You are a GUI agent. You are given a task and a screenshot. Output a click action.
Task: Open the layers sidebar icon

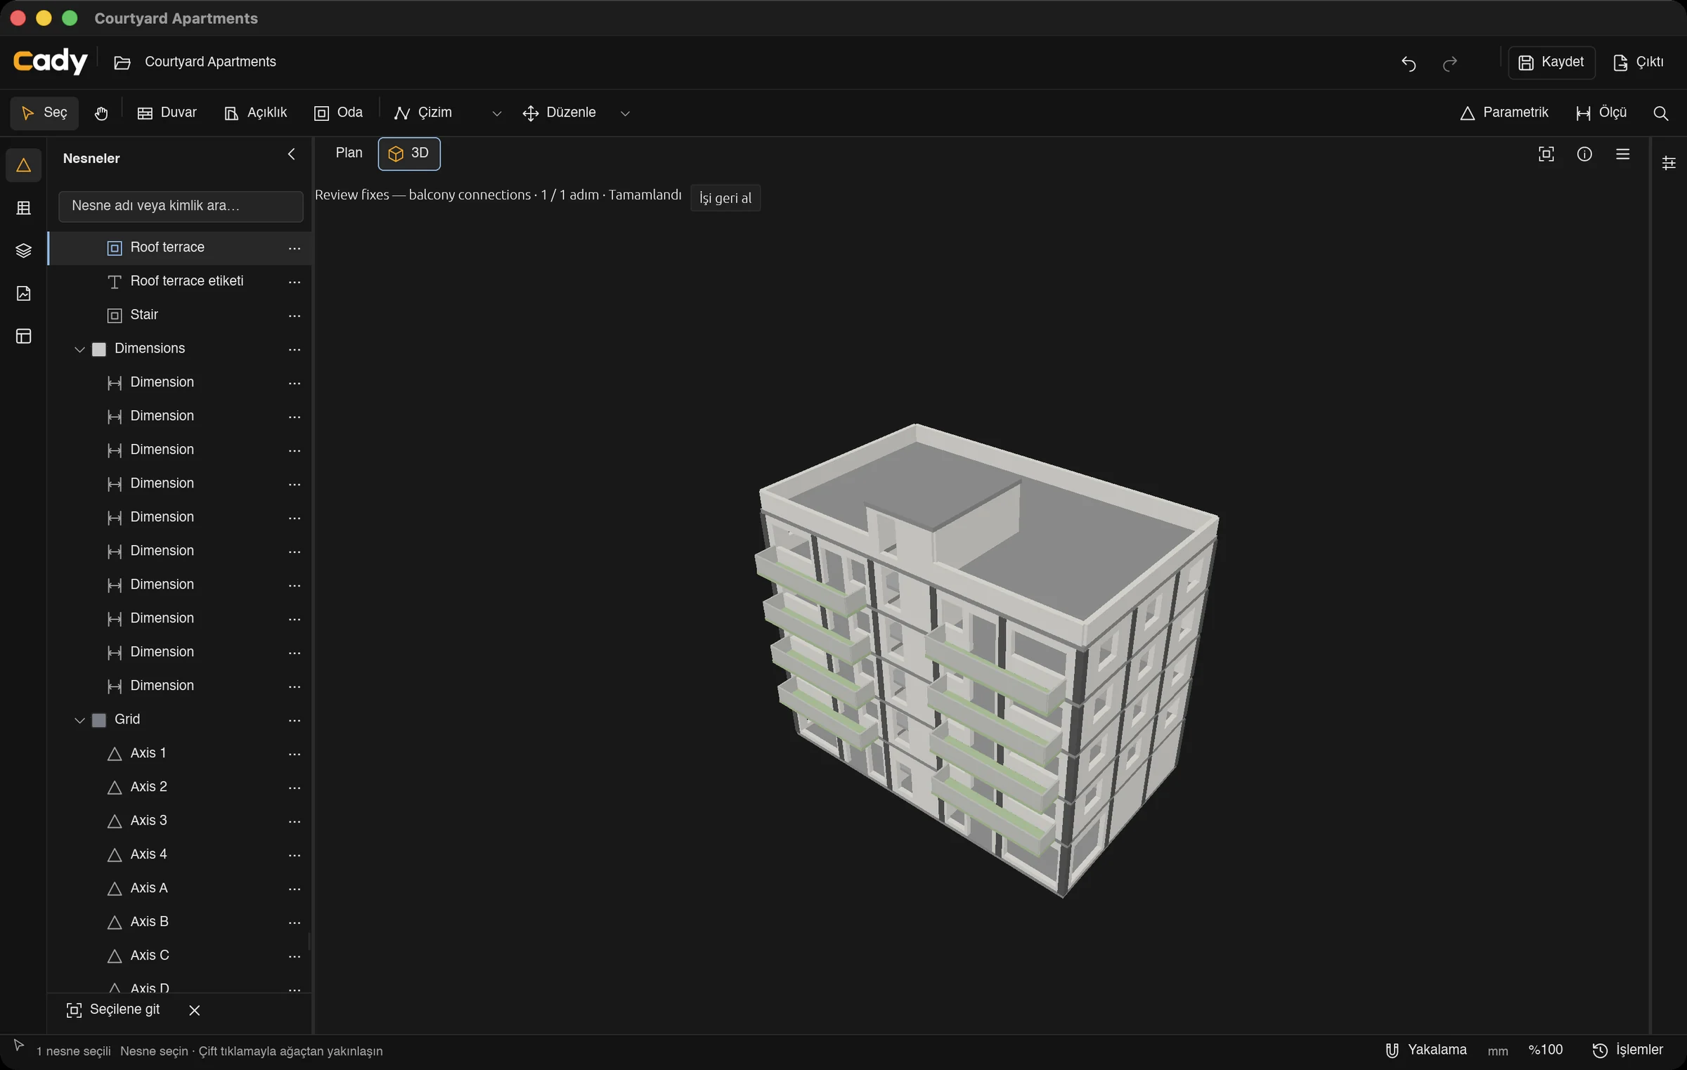click(x=23, y=251)
